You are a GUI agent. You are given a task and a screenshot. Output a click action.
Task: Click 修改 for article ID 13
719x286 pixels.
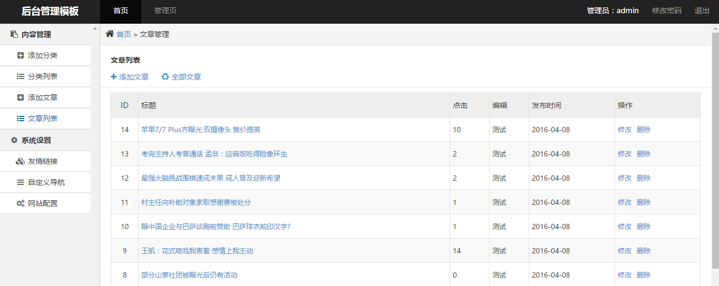(x=625, y=154)
